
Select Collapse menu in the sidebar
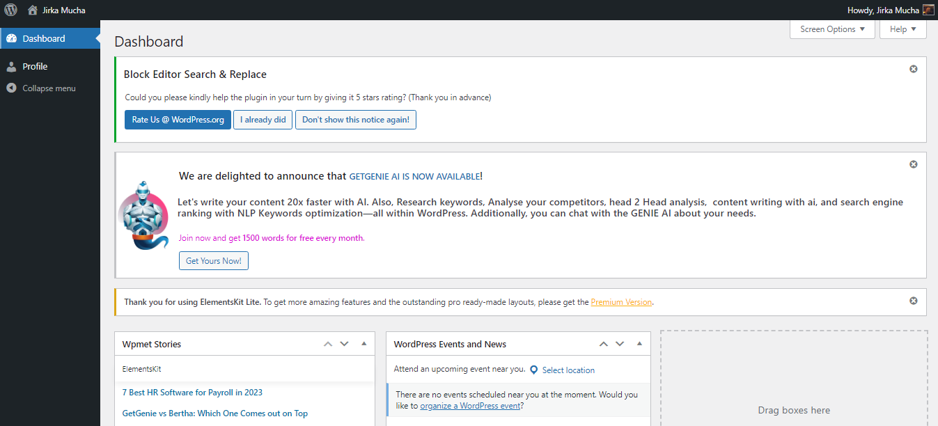point(50,88)
